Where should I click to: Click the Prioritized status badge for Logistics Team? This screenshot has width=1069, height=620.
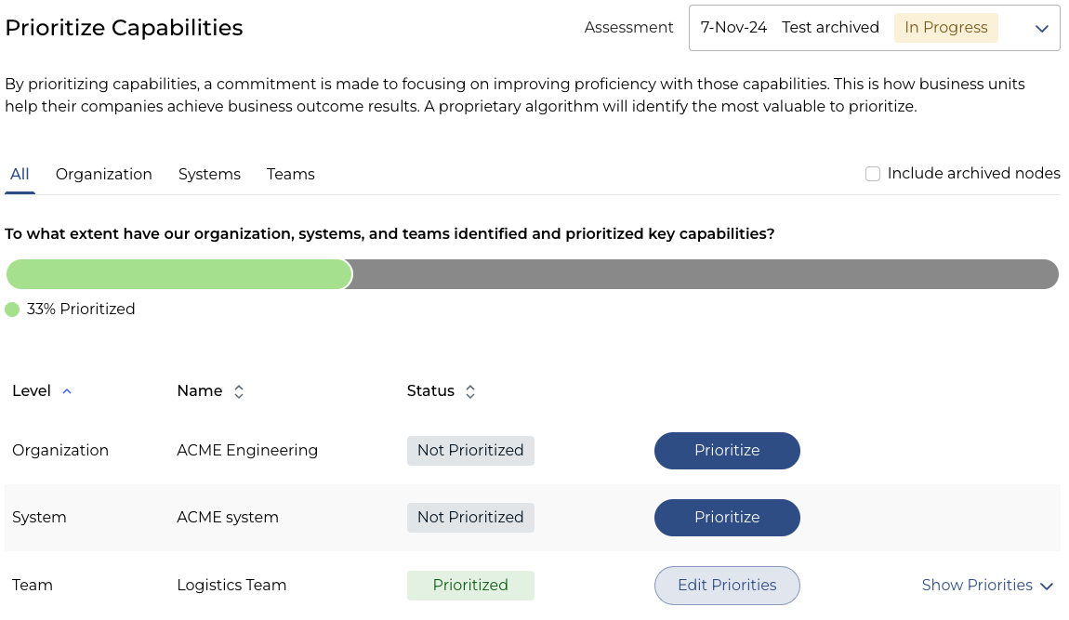click(x=470, y=585)
